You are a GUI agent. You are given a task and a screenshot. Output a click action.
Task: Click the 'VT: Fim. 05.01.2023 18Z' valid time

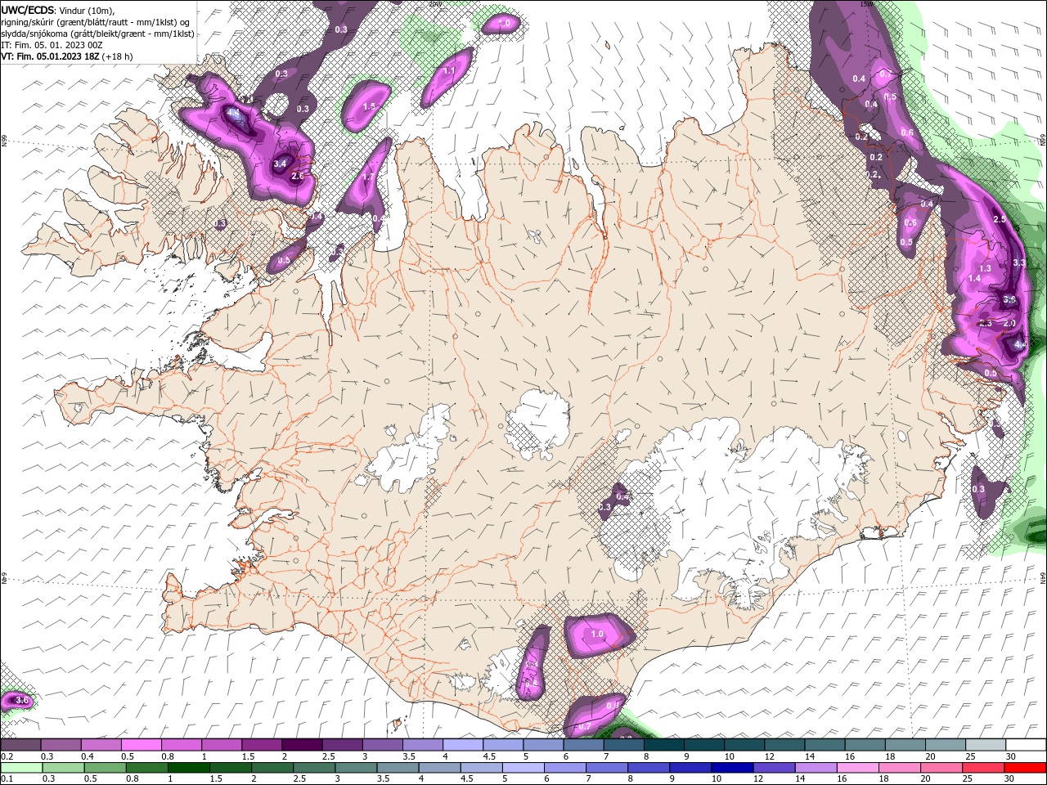pyautogui.click(x=51, y=56)
